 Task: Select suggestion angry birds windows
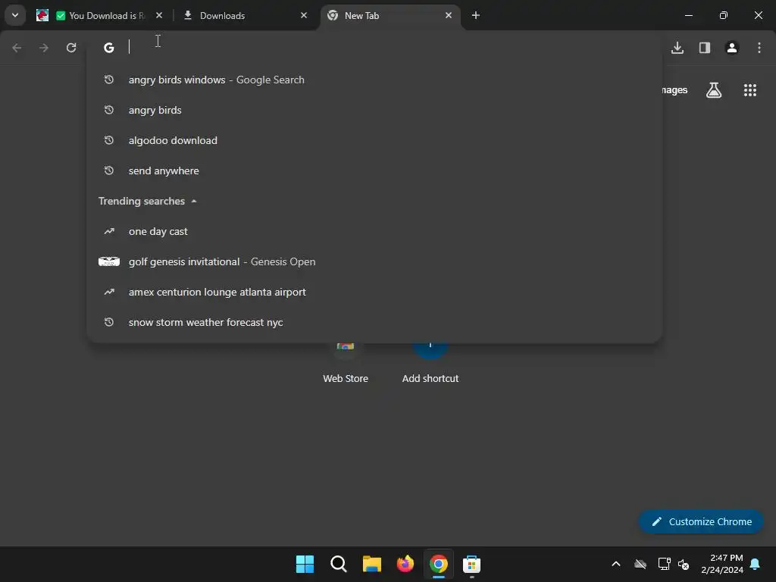374,80
